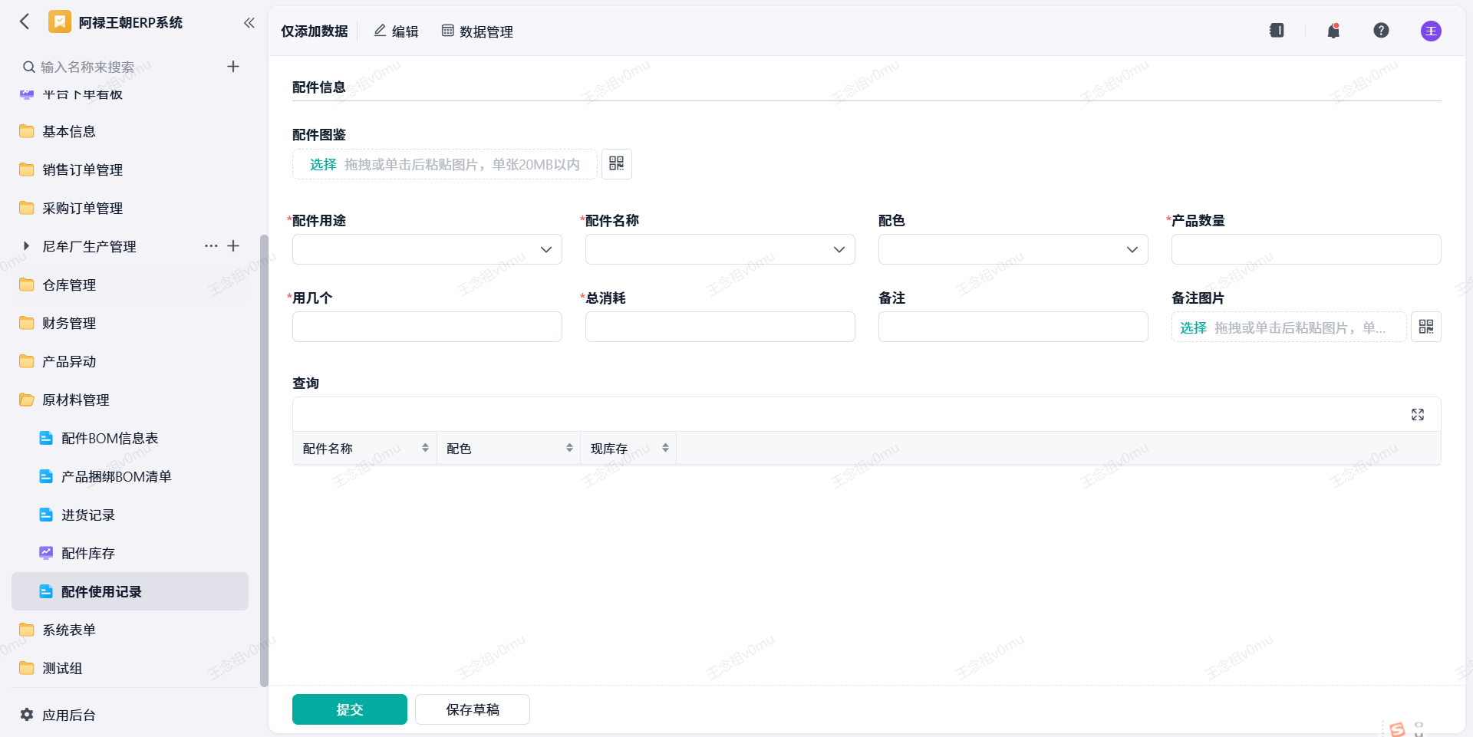Submit the form with 提交 button
The image size is (1473, 737).
click(x=350, y=709)
